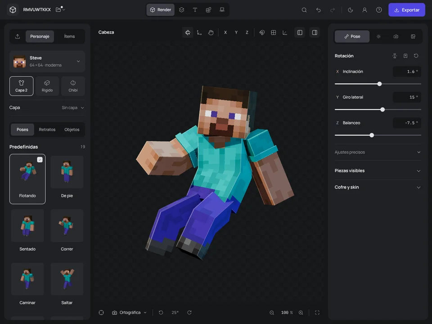The height and width of the screenshot is (324, 432).
Task: Open the background image tab
Action: pos(413,36)
